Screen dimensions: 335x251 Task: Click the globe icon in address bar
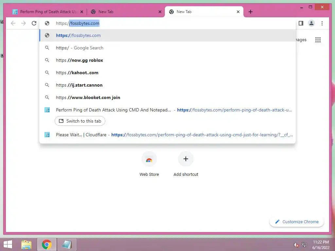tap(47, 23)
